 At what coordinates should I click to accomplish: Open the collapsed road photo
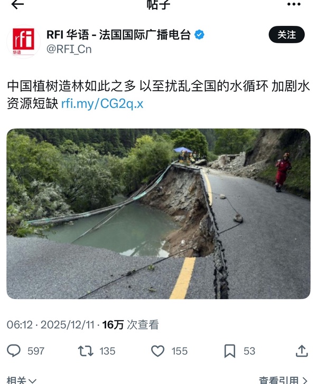(x=158, y=214)
